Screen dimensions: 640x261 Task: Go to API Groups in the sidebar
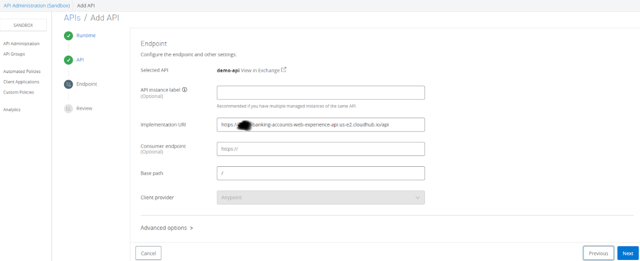(14, 54)
